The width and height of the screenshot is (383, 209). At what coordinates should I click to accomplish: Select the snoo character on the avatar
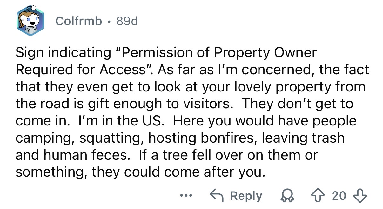(x=30, y=20)
